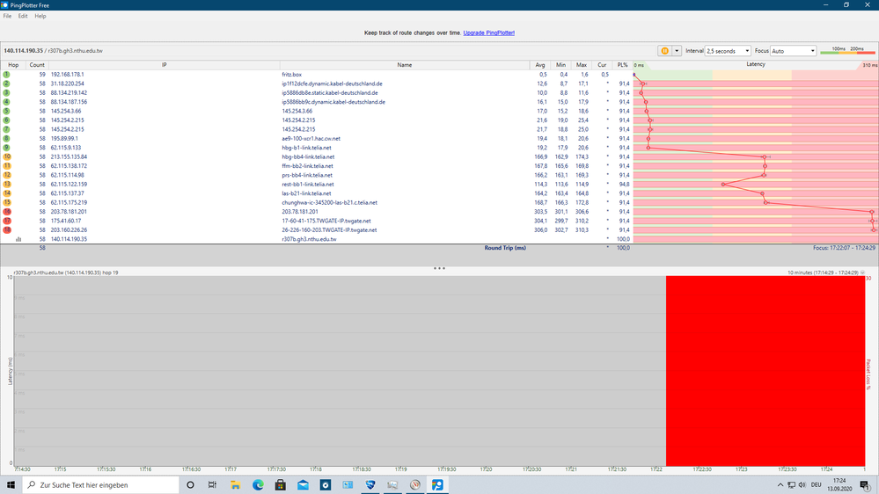The image size is (879, 494).
Task: Open File Explorer from taskbar
Action: click(x=235, y=485)
